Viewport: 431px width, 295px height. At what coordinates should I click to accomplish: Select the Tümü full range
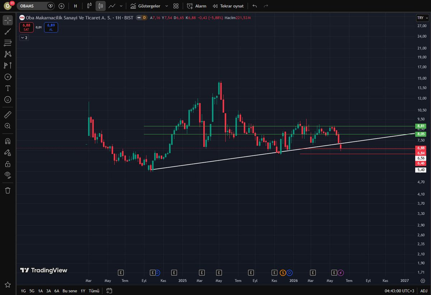(94, 291)
